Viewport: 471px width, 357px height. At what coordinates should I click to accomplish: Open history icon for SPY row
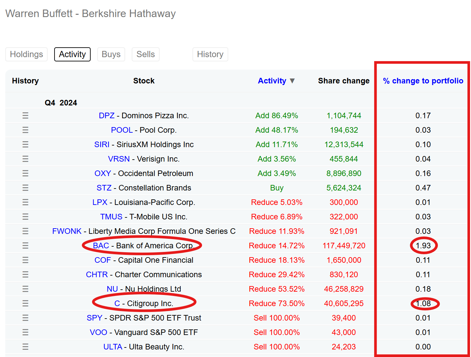[25, 318]
